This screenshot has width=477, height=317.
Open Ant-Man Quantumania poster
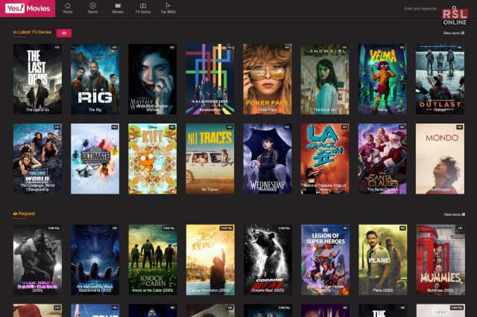[x=95, y=260]
